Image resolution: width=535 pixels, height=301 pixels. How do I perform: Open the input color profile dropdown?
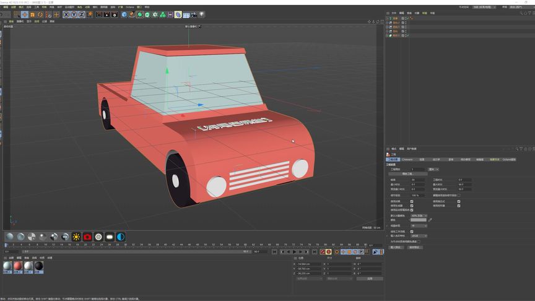click(419, 236)
